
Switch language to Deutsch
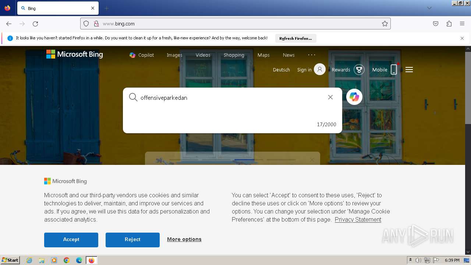[281, 70]
